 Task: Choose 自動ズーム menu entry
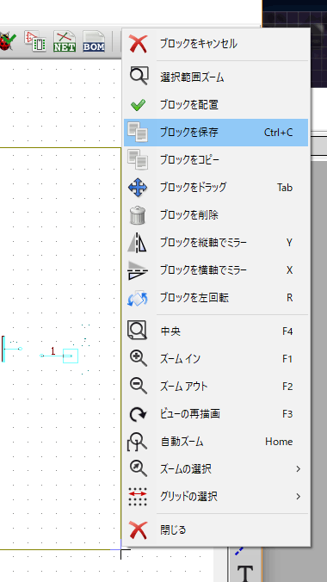(x=216, y=442)
